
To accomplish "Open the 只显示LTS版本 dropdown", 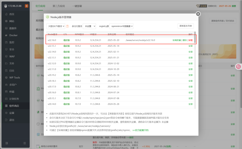I will click(x=55, y=26).
